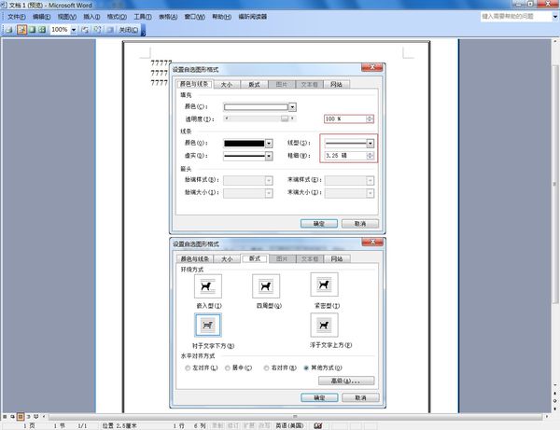Click the 关闭 button to close preview
The height and width of the screenshot is (430, 560).
129,30
